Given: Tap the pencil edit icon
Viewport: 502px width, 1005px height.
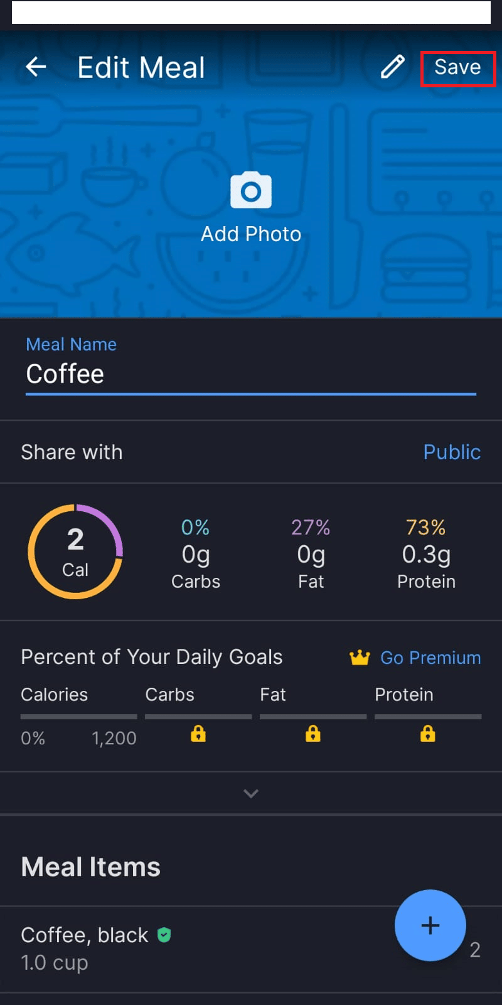Looking at the screenshot, I should click(393, 67).
